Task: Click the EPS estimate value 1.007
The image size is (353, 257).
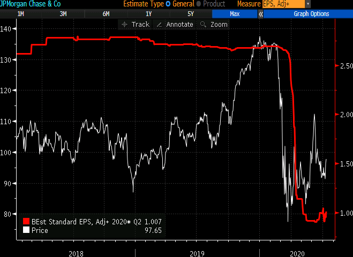Action: tap(153, 222)
